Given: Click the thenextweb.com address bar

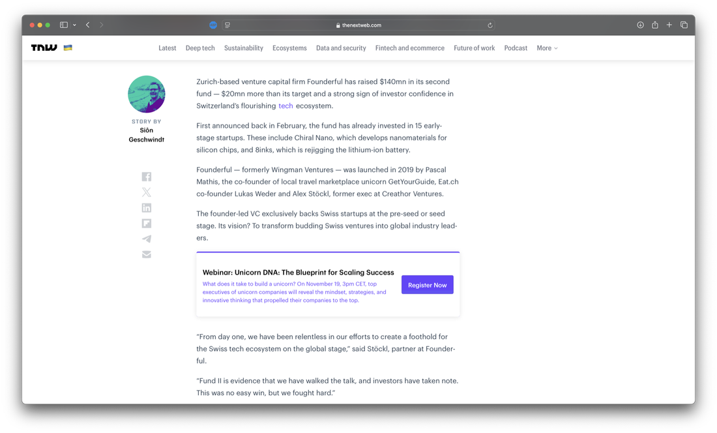Looking at the screenshot, I should [358, 25].
